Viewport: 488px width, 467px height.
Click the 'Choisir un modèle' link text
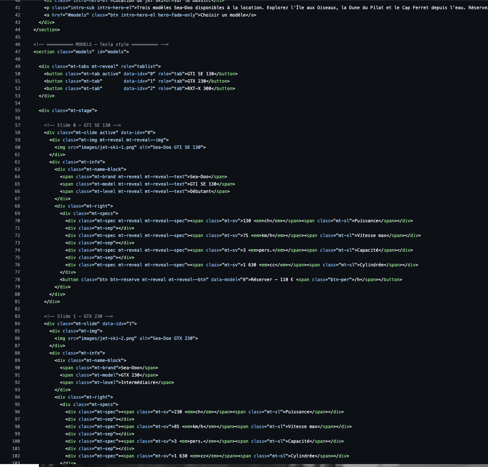[x=223, y=15]
